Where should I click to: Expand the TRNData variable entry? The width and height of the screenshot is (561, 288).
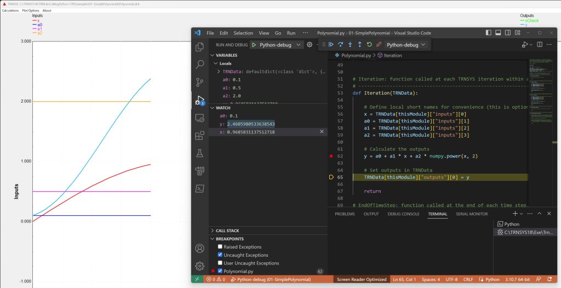point(219,72)
